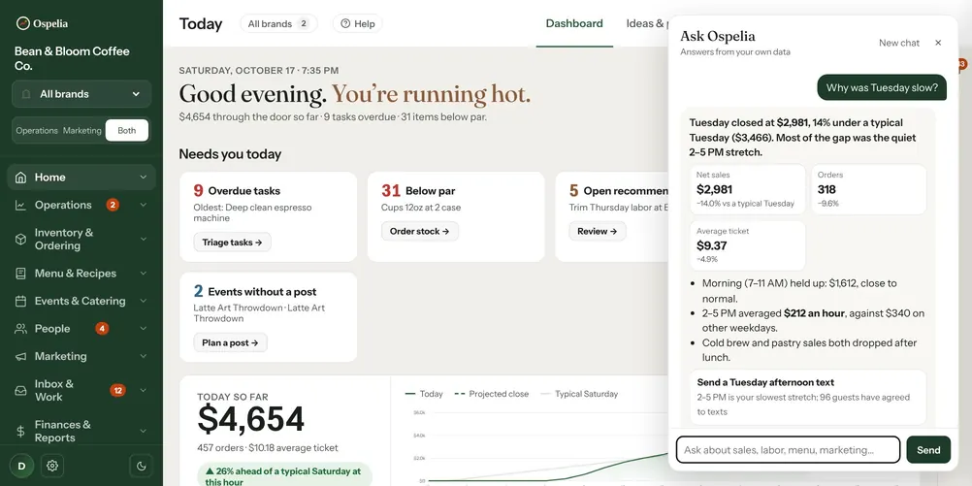This screenshot has width=972, height=486.
Task: Click the Ospelia logo icon
Action: [23, 23]
